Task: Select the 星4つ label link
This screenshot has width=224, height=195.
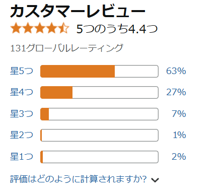Action: (22, 92)
